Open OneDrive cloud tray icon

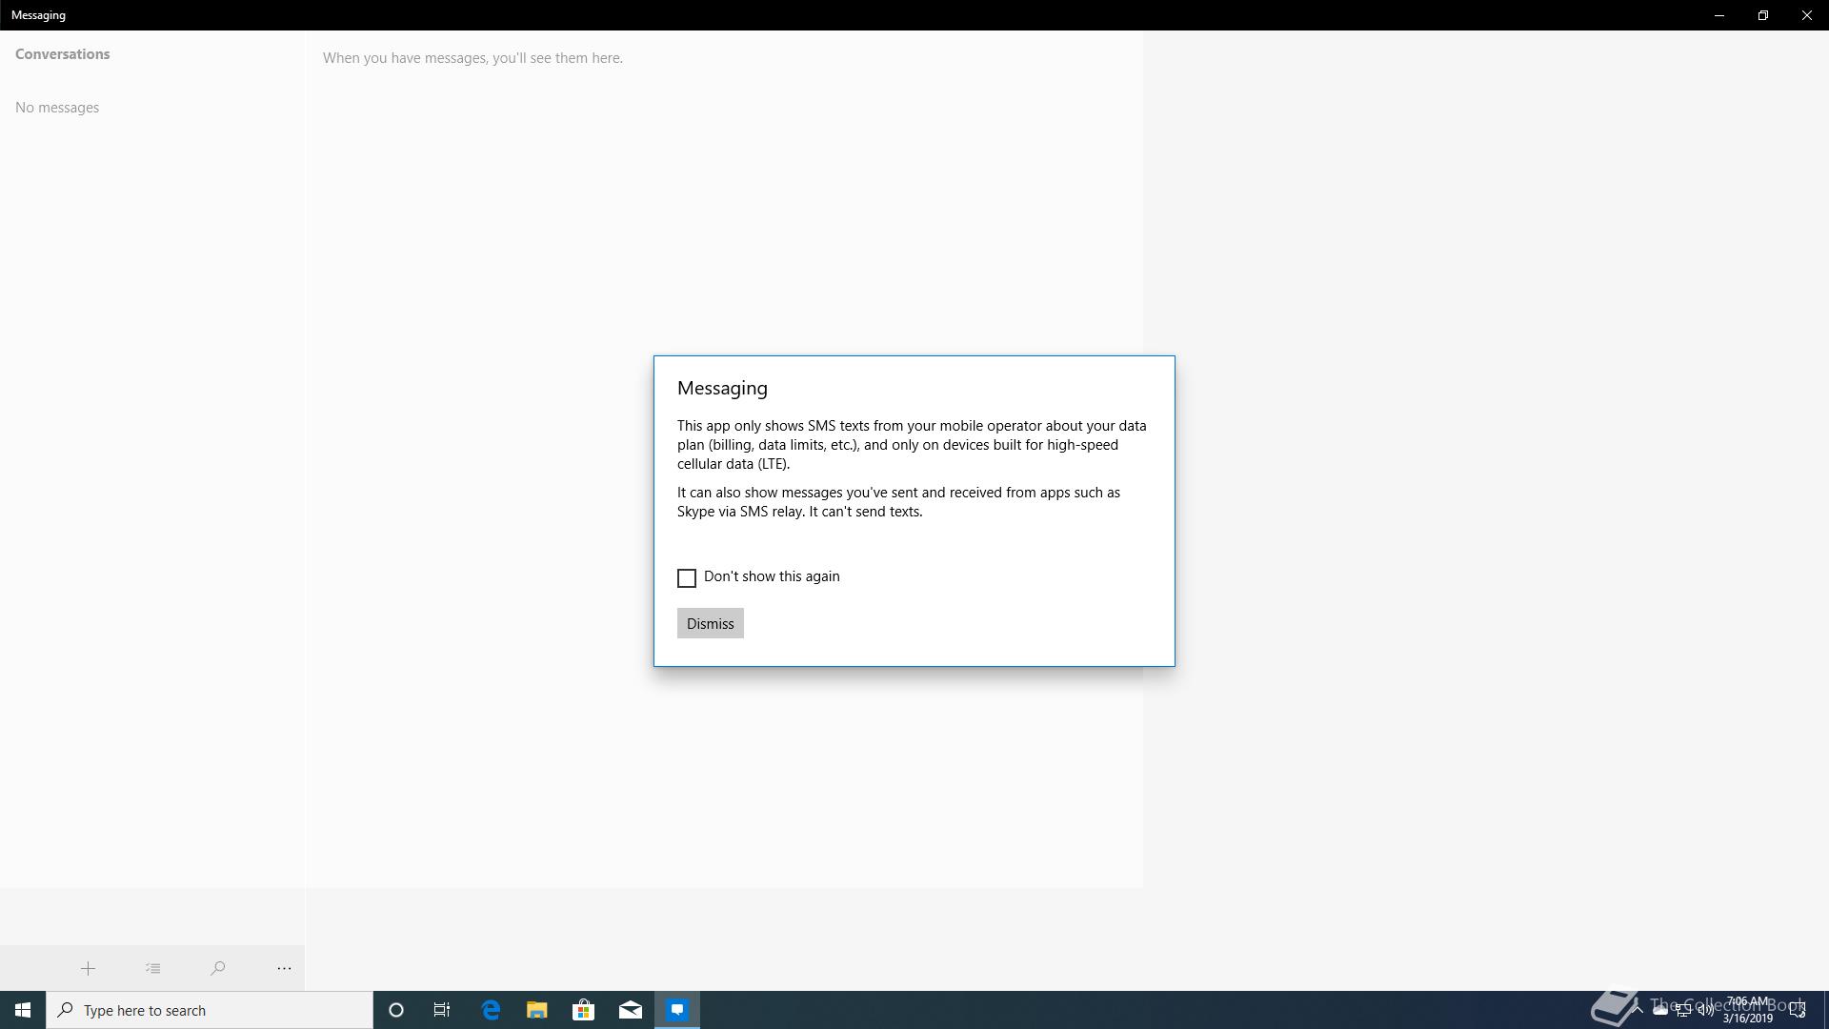[1659, 1010]
